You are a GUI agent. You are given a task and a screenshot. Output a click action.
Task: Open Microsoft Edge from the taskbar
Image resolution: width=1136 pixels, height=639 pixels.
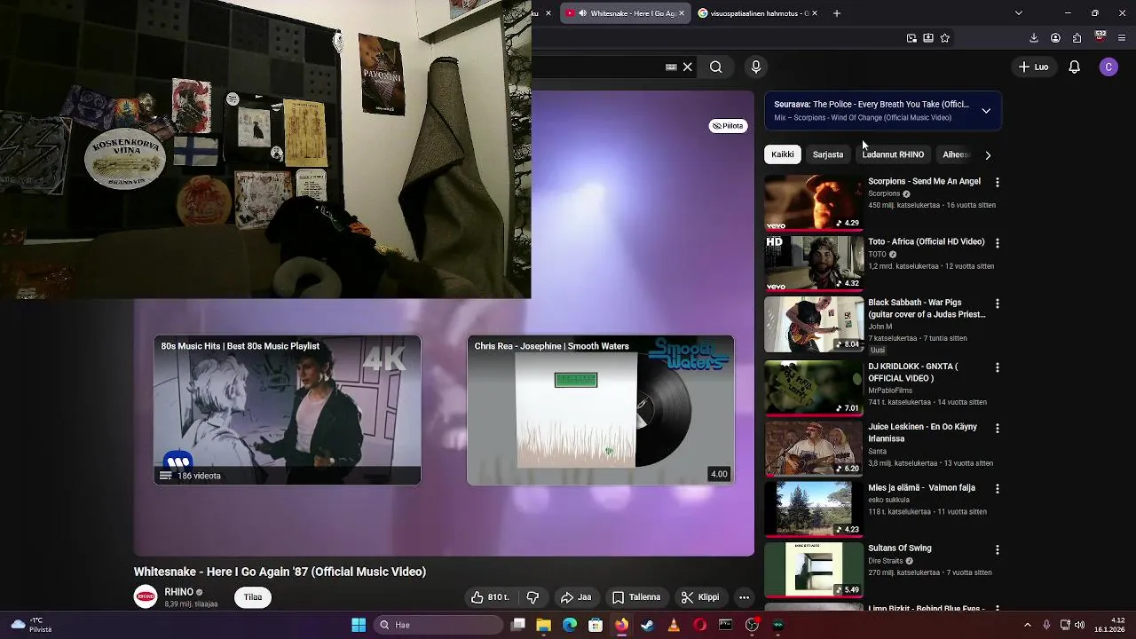570,625
